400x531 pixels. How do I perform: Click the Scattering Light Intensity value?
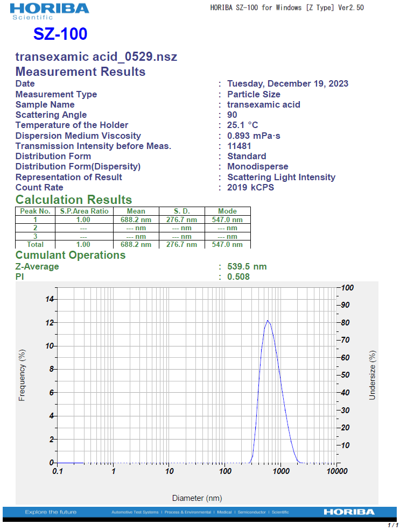(281, 177)
